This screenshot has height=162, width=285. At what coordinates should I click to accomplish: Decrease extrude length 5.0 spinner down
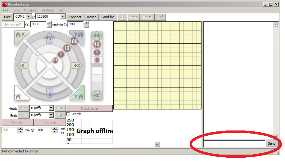[21, 132]
